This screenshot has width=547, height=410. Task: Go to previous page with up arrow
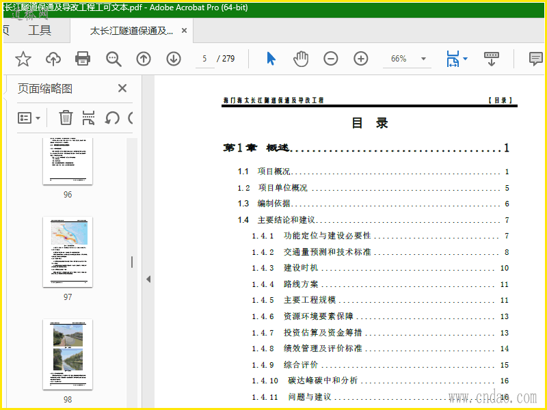coord(144,59)
